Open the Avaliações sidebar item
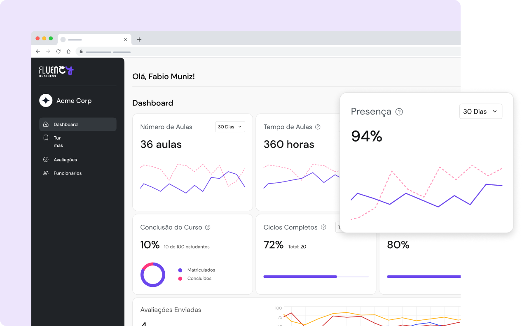Screen dimensions: 522x326 tap(78, 160)
